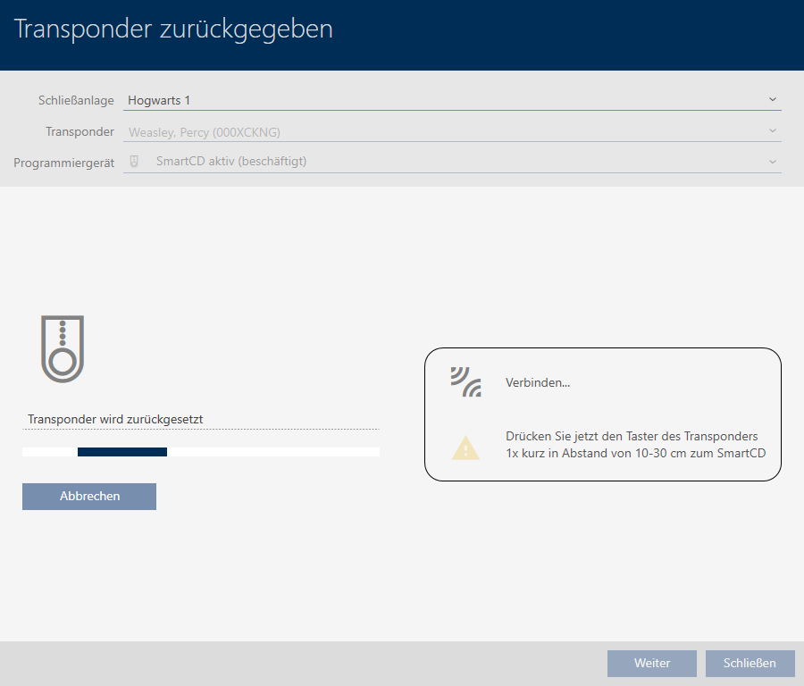Screen dimensions: 804x686
Task: Click the Transponder wird zurückgesetzt status label
Action: tap(121, 419)
